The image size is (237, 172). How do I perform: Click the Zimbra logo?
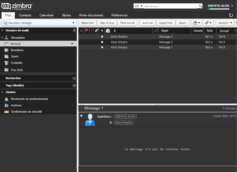click(17, 6)
